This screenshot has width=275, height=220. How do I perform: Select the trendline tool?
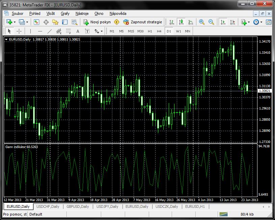50,31
